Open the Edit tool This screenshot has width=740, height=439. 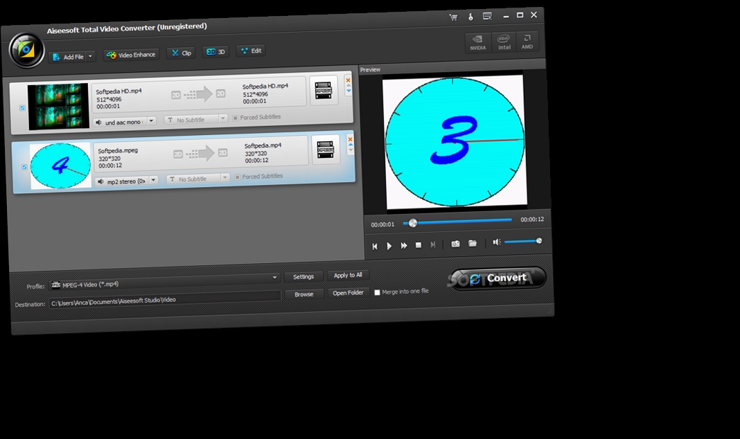tap(251, 51)
